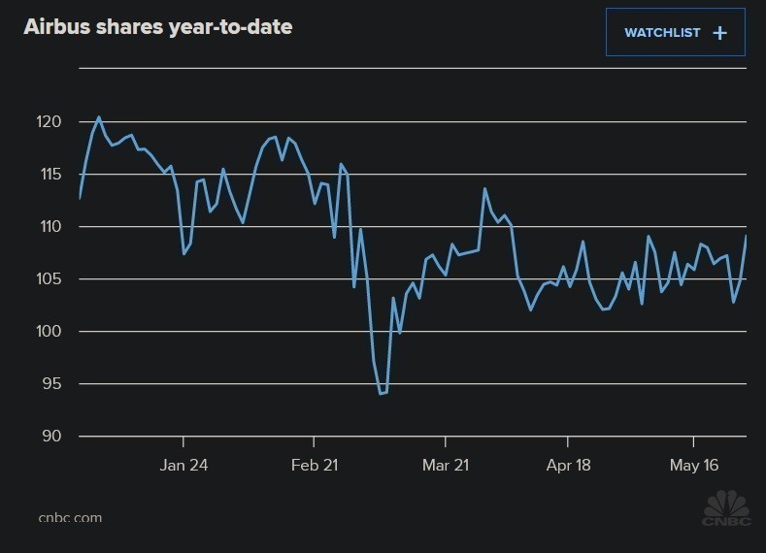The image size is (766, 553).
Task: Click the chart line's highest peak above 120
Action: (99, 117)
